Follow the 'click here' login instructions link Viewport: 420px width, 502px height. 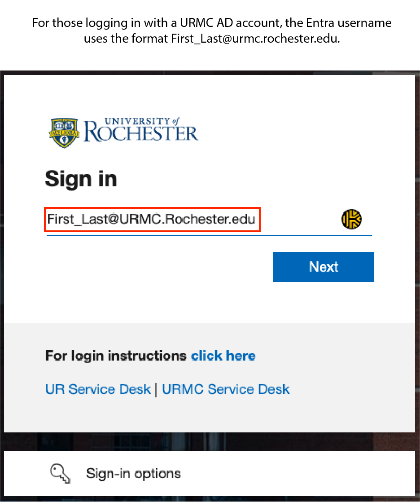pos(223,356)
